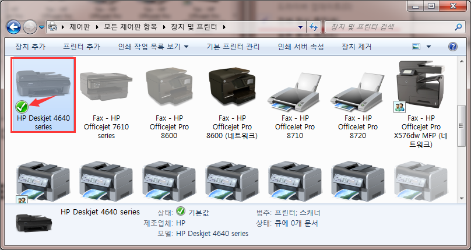Click shared users badge on X576dw MFP
The width and height of the screenshot is (471, 250).
[399, 107]
